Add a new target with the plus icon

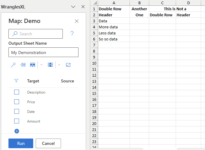[x=17, y=131]
